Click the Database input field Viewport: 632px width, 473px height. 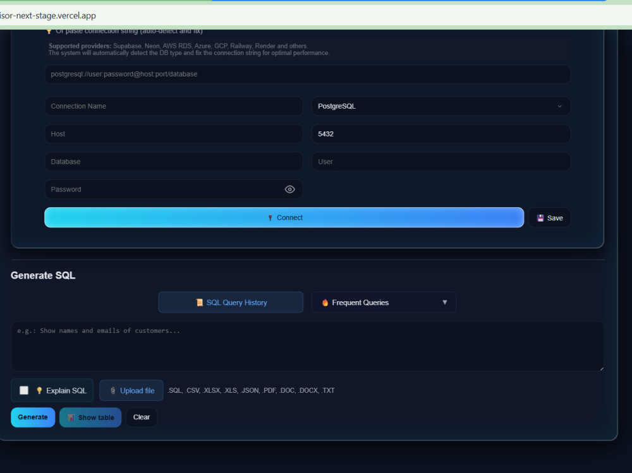click(174, 162)
